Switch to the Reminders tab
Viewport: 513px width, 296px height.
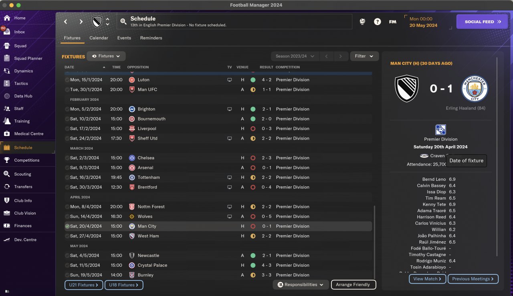pos(151,38)
